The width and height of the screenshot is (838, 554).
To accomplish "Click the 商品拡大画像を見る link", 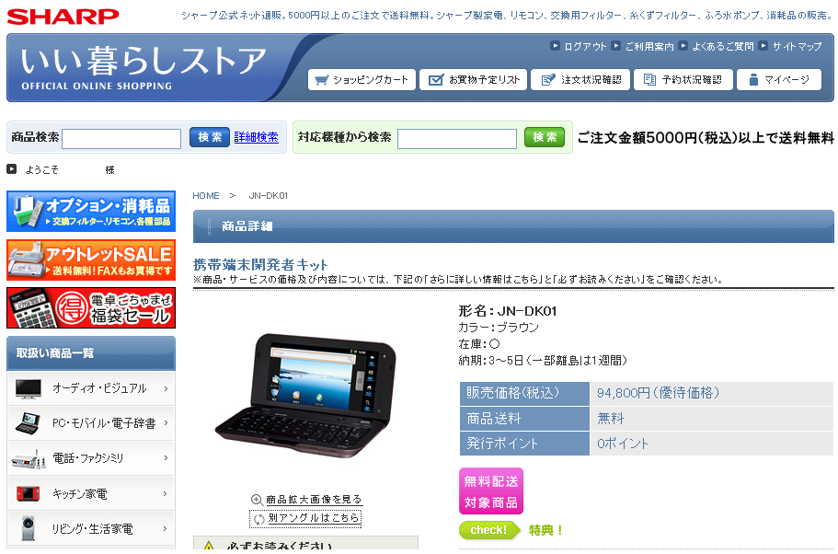I will pos(315,500).
